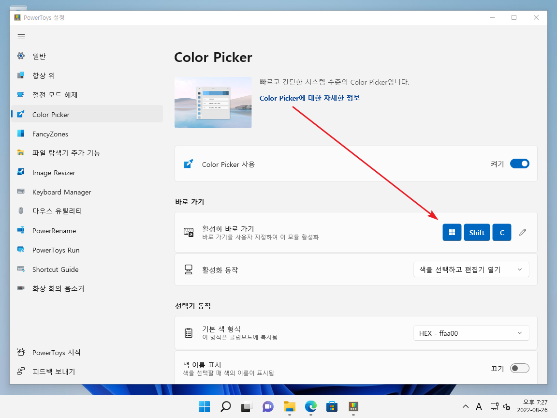
Task: Switch to FancyZones settings page
Action: [87, 134]
